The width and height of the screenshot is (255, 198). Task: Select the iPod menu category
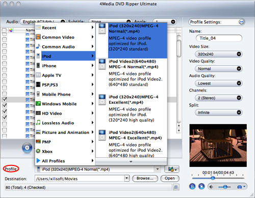[65, 56]
